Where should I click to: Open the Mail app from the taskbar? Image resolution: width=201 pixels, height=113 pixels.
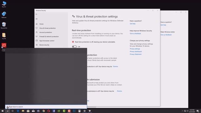point(33,111)
